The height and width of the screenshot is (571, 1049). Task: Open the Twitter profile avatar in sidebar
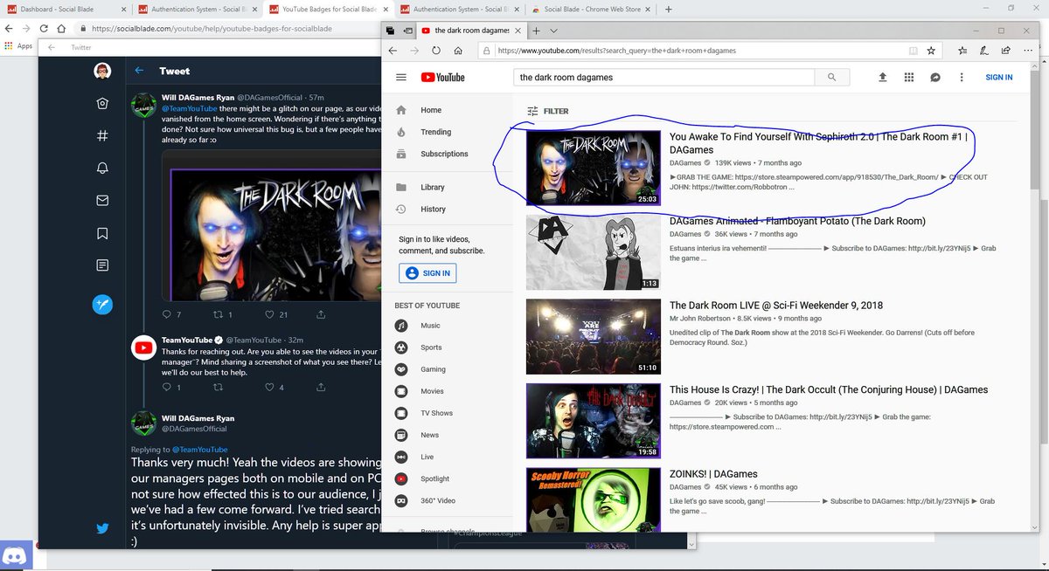102,71
